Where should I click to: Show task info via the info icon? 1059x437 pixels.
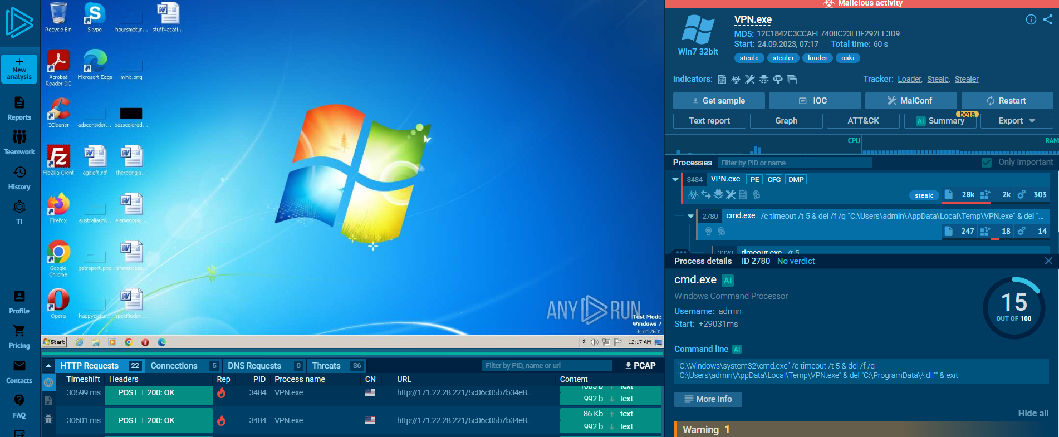pyautogui.click(x=1031, y=19)
